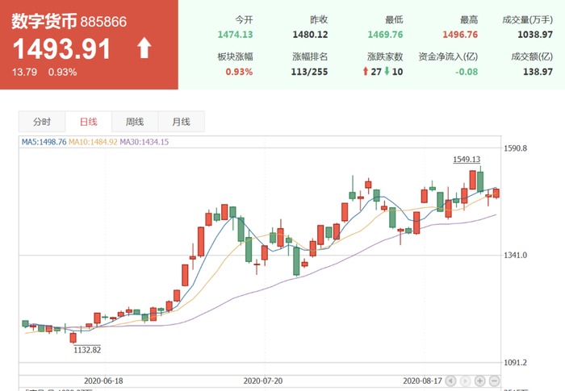Click the 1091.2 price axis label
Viewport: 565px width, 391px height.
515,363
